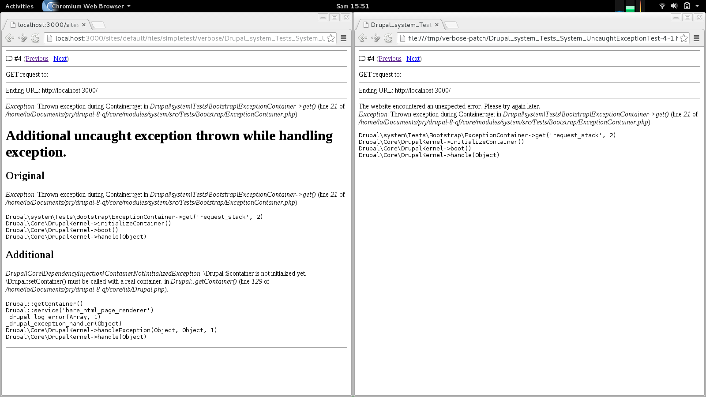Go back in left browser window
Screen dimensions: 706x397
pyautogui.click(x=10, y=38)
